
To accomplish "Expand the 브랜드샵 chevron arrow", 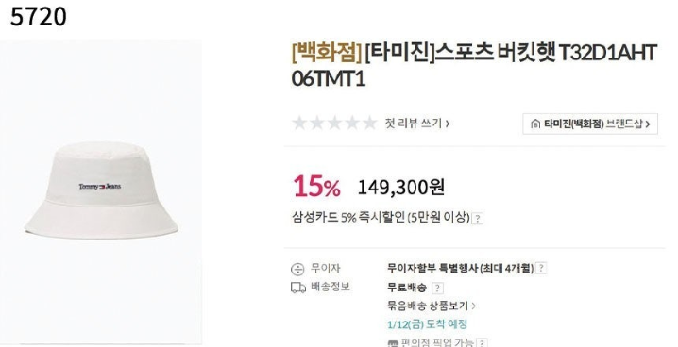I will tap(648, 124).
